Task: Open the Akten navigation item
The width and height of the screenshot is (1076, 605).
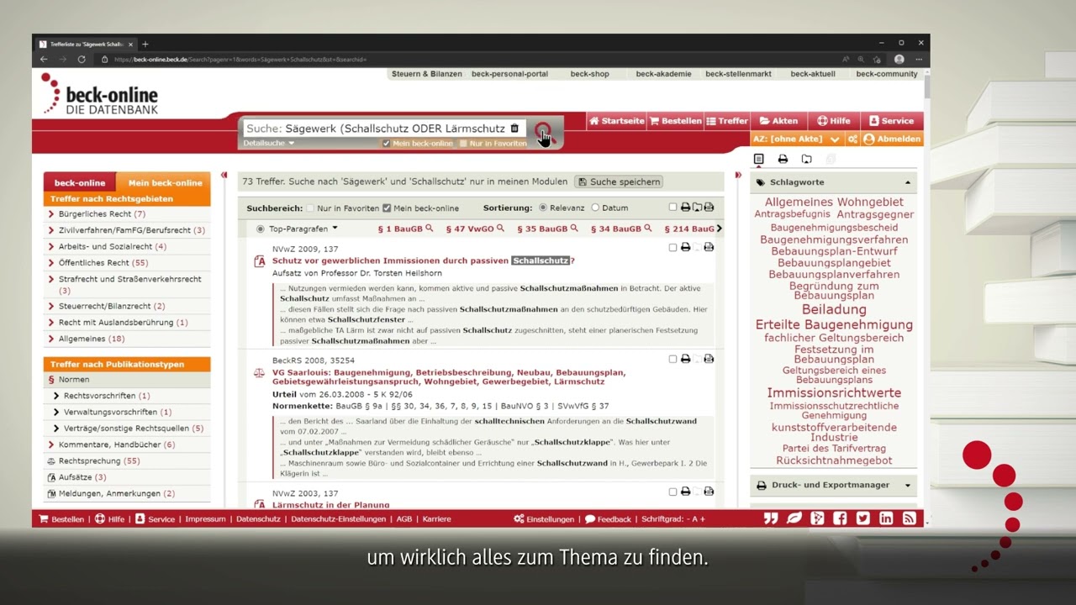Action: [778, 121]
